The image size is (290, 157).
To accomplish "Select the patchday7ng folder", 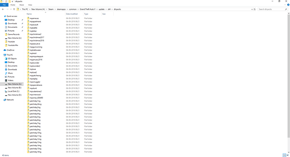I will coord(35,123).
